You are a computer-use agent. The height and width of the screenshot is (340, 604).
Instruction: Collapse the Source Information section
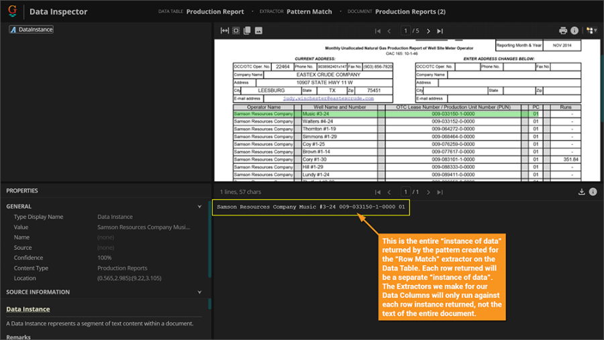199,292
